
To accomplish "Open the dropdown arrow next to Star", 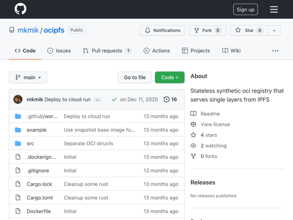I will click(274, 31).
